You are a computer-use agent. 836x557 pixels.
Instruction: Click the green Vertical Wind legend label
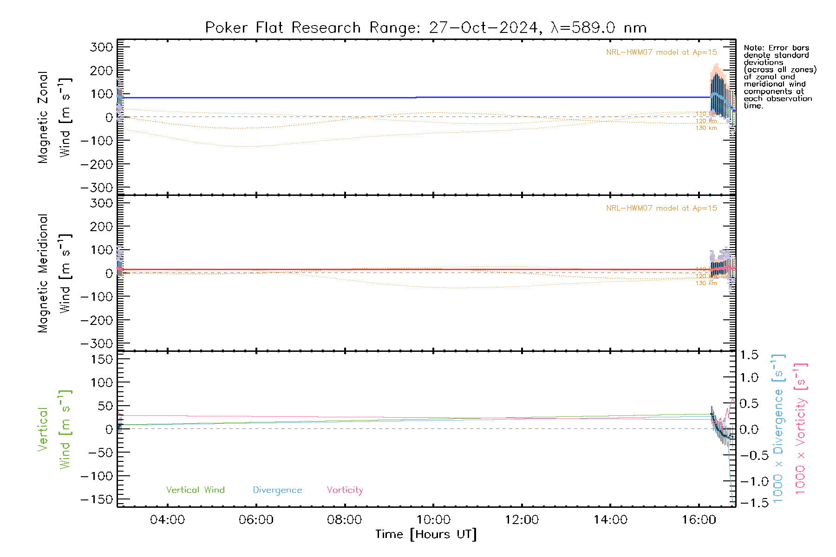195,490
